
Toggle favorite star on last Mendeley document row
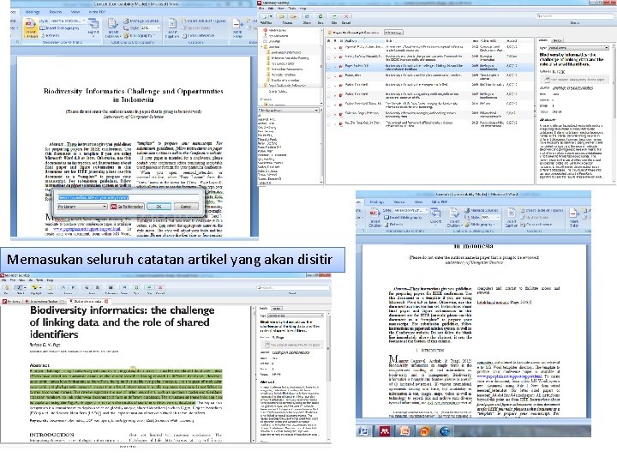click(329, 124)
